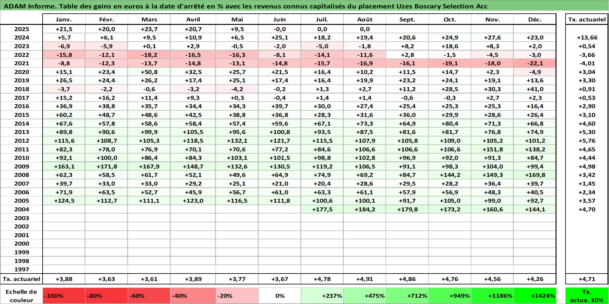This screenshot has width=609, height=304.
Task: Select the bottom row value +4,91
Action: point(365,279)
